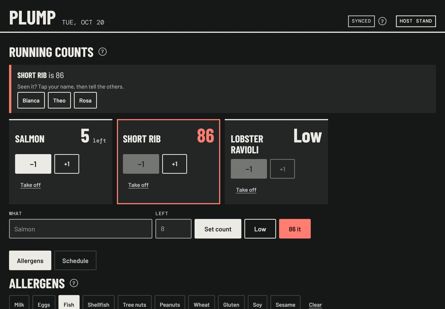445x309 pixels.
Task: Toggle the Eggs allergen filter
Action: [44, 302]
